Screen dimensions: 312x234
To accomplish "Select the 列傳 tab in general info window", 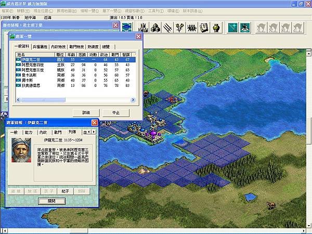I will 72,132.
